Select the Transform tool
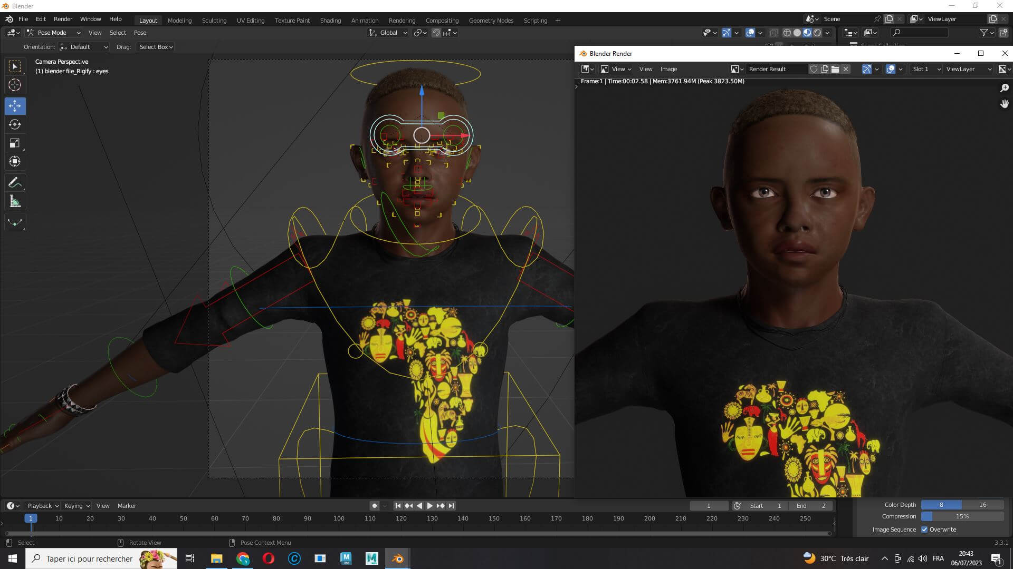Image resolution: width=1013 pixels, height=569 pixels. (x=15, y=161)
